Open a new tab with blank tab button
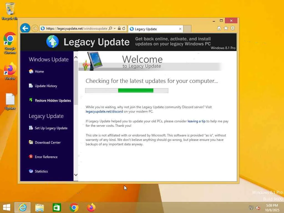 [x=187, y=29]
